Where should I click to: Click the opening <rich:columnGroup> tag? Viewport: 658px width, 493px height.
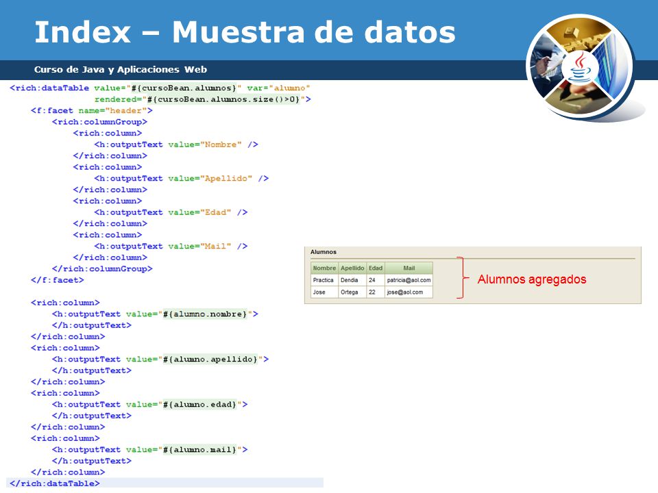pos(99,122)
